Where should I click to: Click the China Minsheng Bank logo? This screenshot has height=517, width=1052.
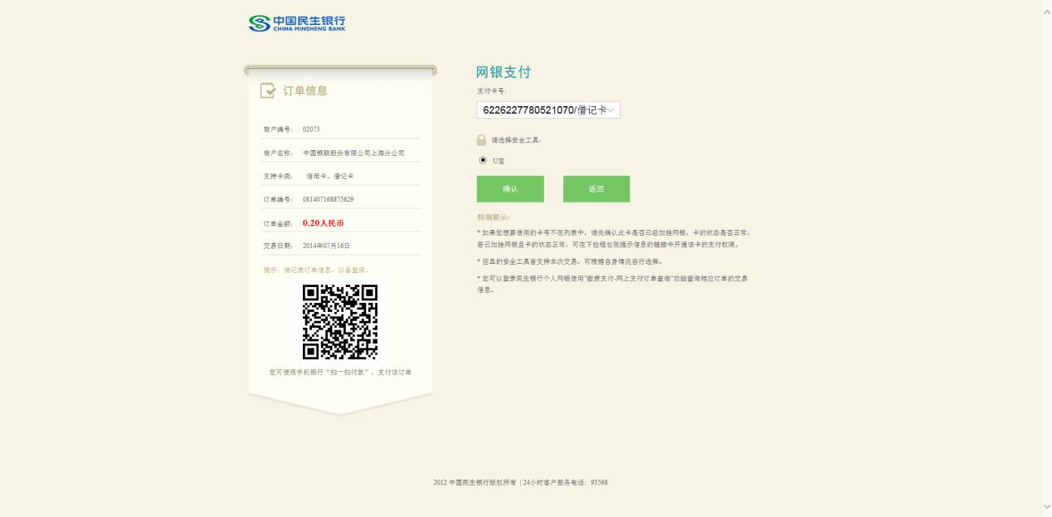click(297, 23)
